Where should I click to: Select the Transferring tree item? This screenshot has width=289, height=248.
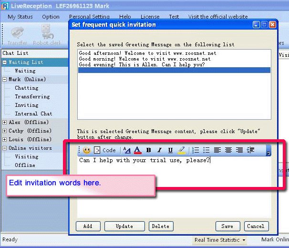pos(32,97)
